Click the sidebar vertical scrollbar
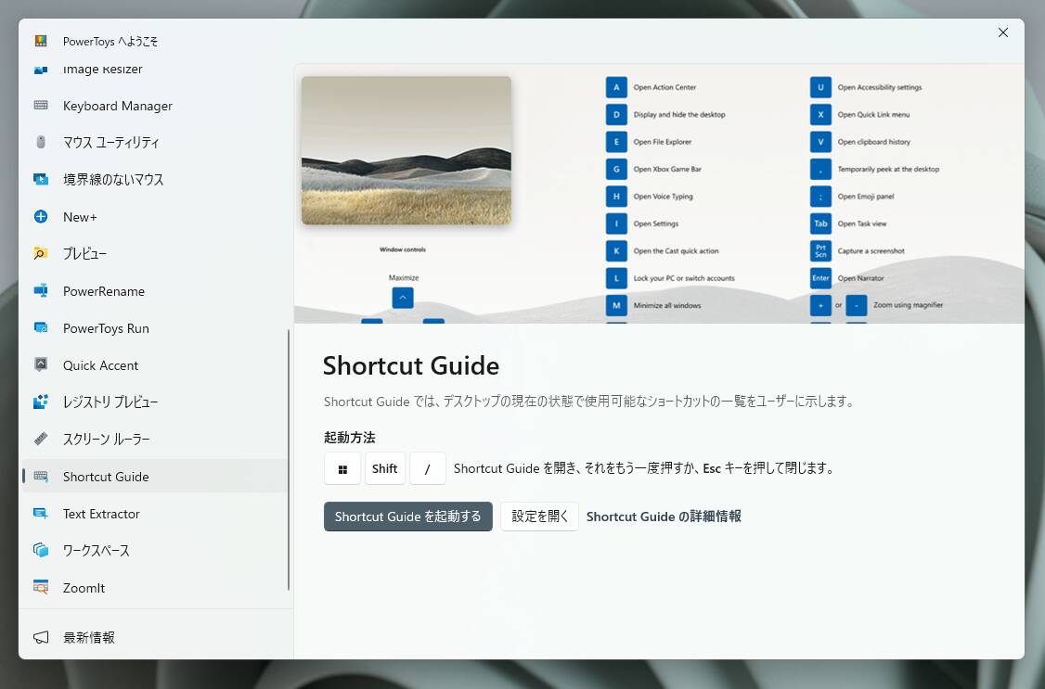 point(289,459)
